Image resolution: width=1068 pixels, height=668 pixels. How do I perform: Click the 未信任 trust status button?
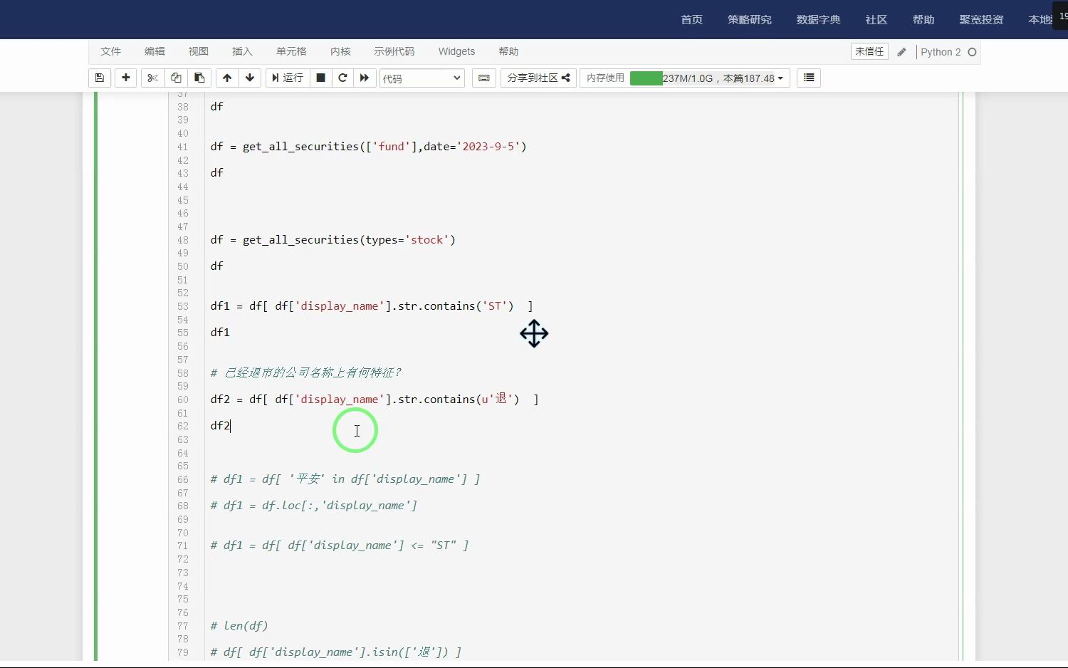tap(869, 51)
